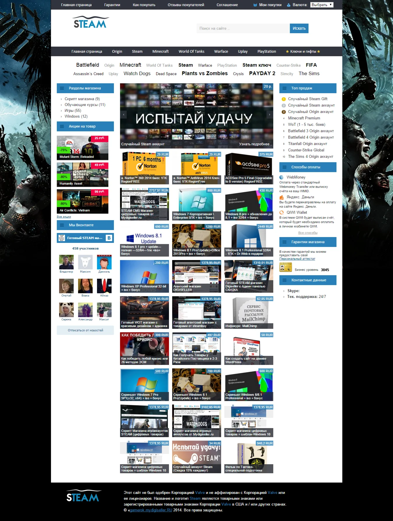
Task: Expand the Игры (55) category
Action: tap(73, 111)
